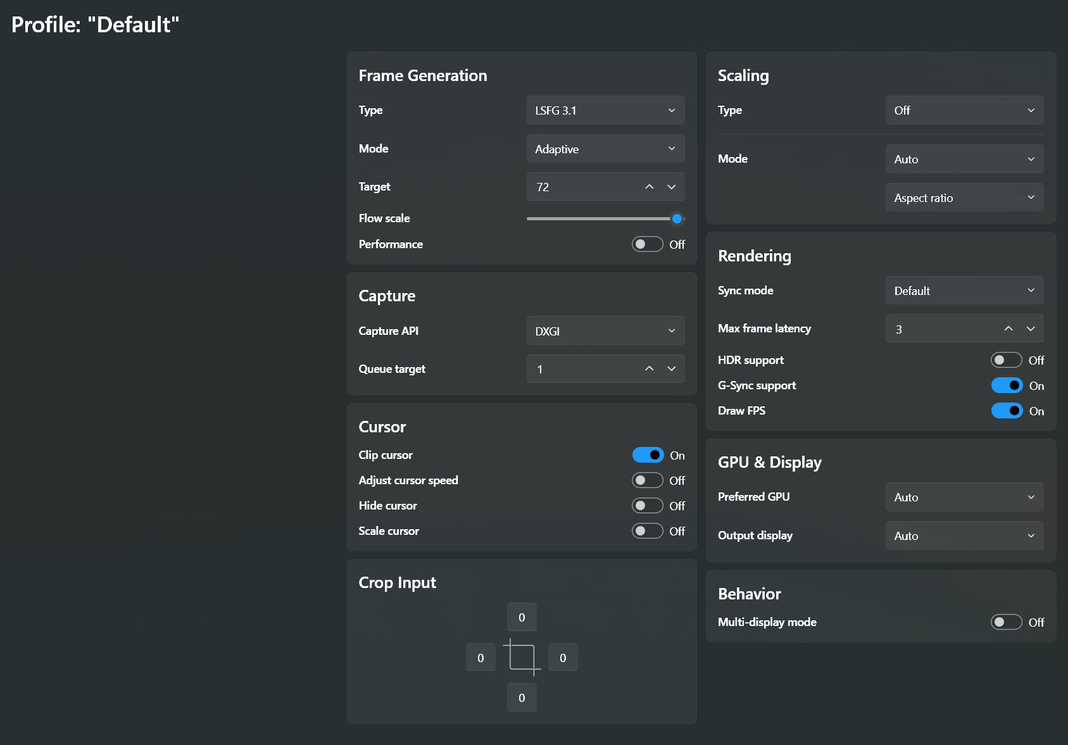Open the Sync mode dropdown

tap(964, 291)
